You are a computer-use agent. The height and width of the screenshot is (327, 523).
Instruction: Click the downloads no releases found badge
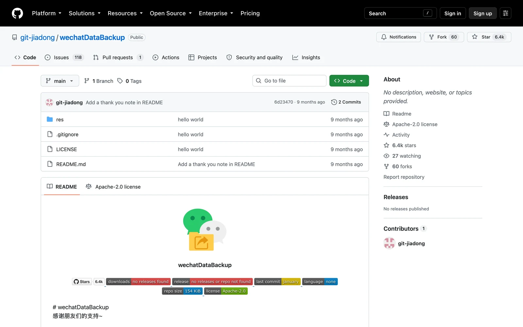pos(138,282)
